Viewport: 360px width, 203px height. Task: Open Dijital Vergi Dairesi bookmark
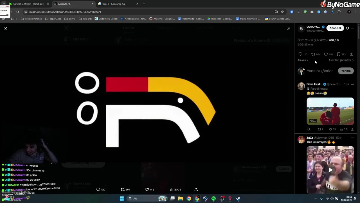[x=106, y=19]
